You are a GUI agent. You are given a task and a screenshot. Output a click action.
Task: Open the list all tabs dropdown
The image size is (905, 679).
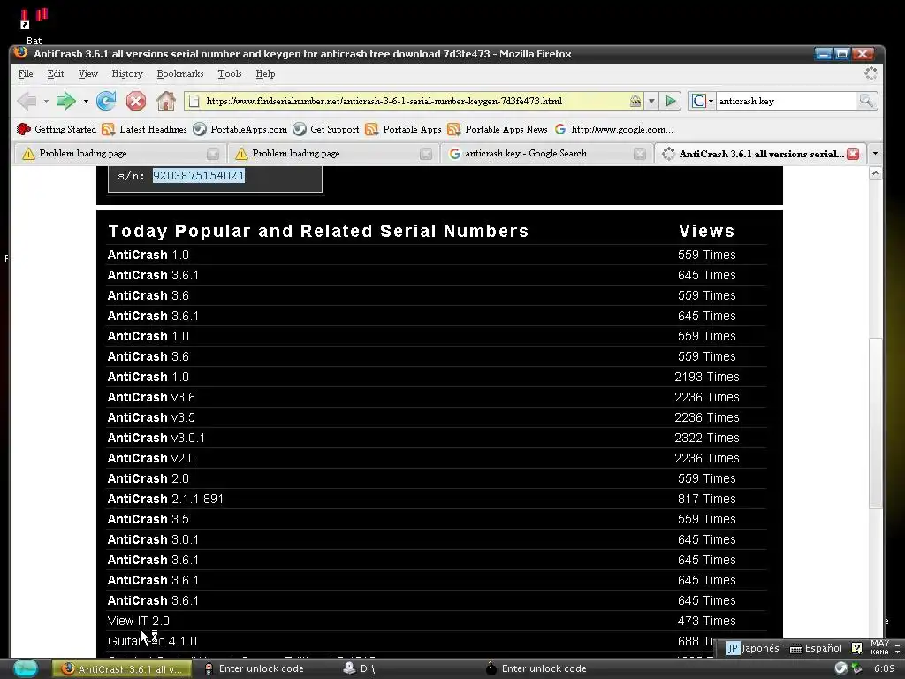click(875, 154)
